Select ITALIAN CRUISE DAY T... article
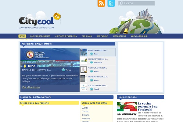Viewport: 183px width, 122px height. 98,87
